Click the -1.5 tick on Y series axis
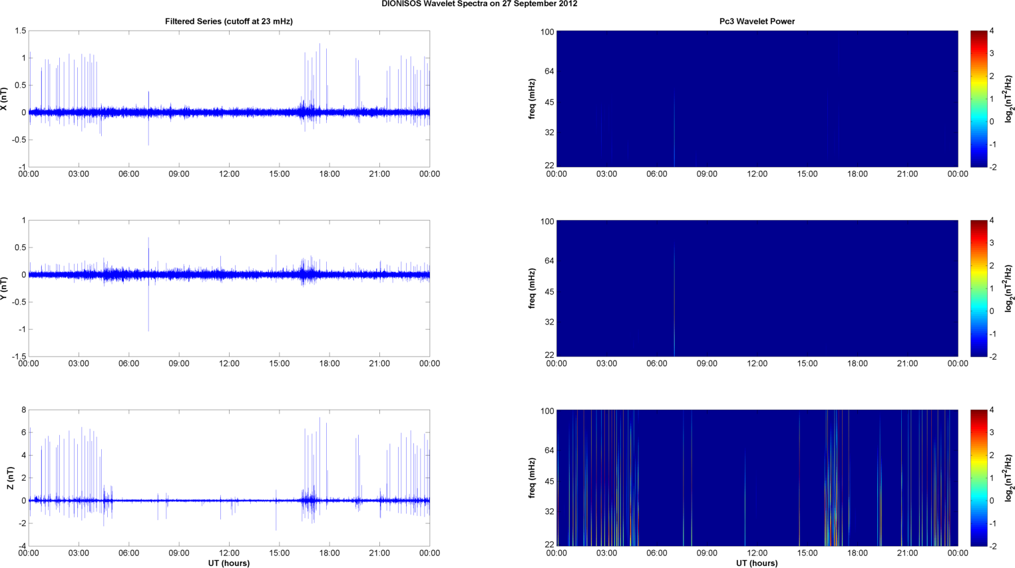This screenshot has height=568, width=1015. (x=18, y=357)
